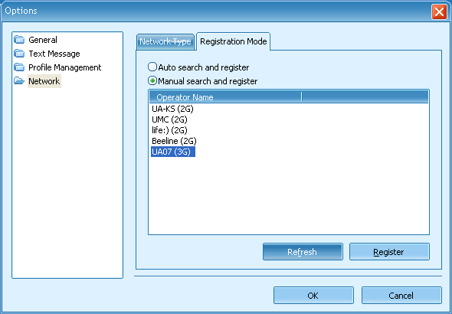
Task: Select the UMC (2G) operator
Action: coord(169,119)
